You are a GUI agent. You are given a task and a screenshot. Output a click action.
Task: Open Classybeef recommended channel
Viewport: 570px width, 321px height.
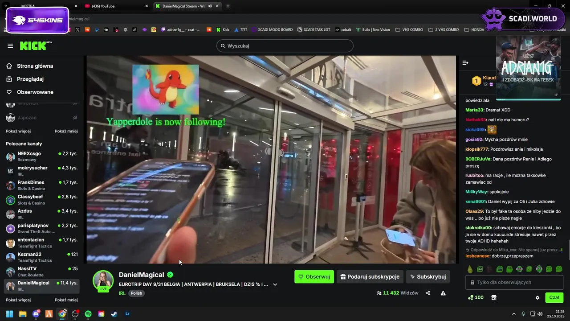[x=42, y=200]
